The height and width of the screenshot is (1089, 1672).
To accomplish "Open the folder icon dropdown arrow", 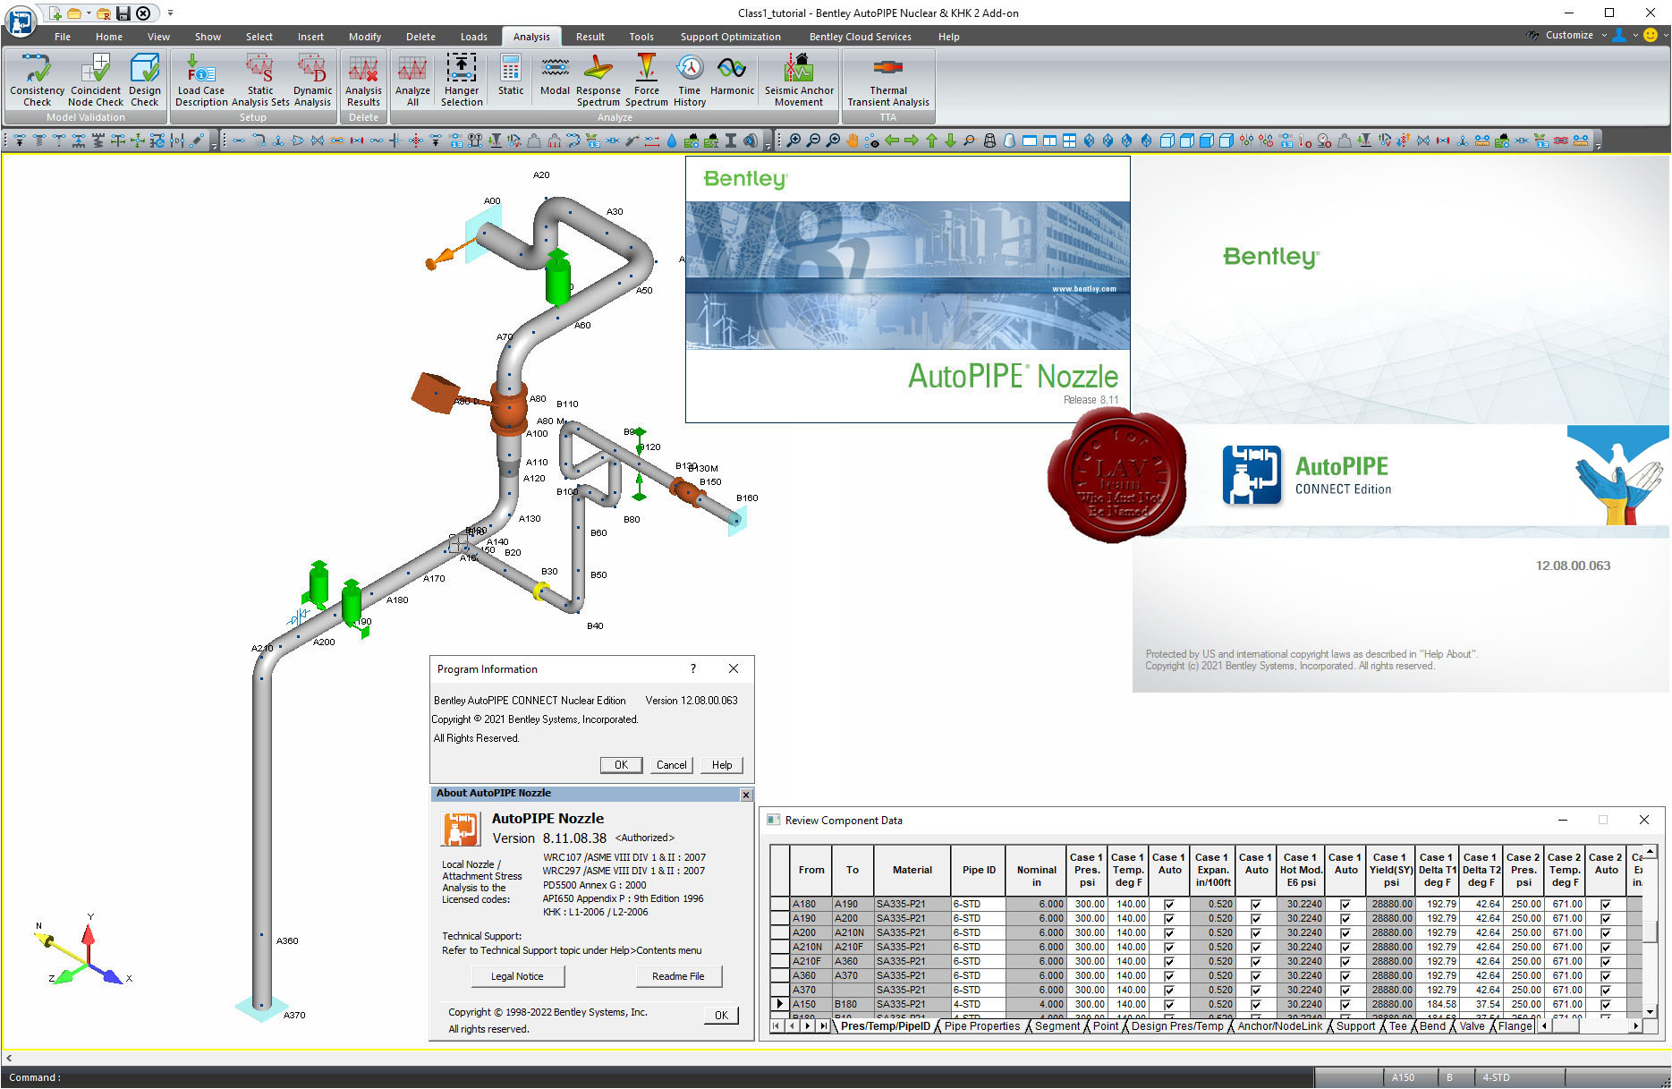I will (x=89, y=13).
